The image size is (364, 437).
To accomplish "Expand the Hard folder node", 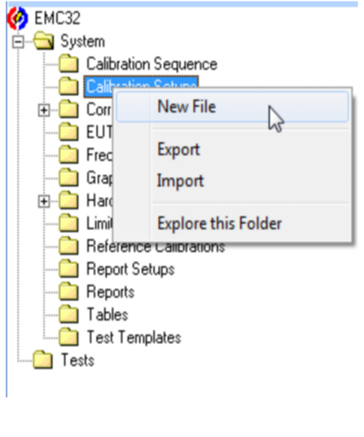I will 44,202.
